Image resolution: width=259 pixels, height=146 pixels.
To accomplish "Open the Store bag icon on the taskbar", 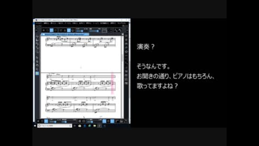I will pyautogui.click(x=80, y=126).
